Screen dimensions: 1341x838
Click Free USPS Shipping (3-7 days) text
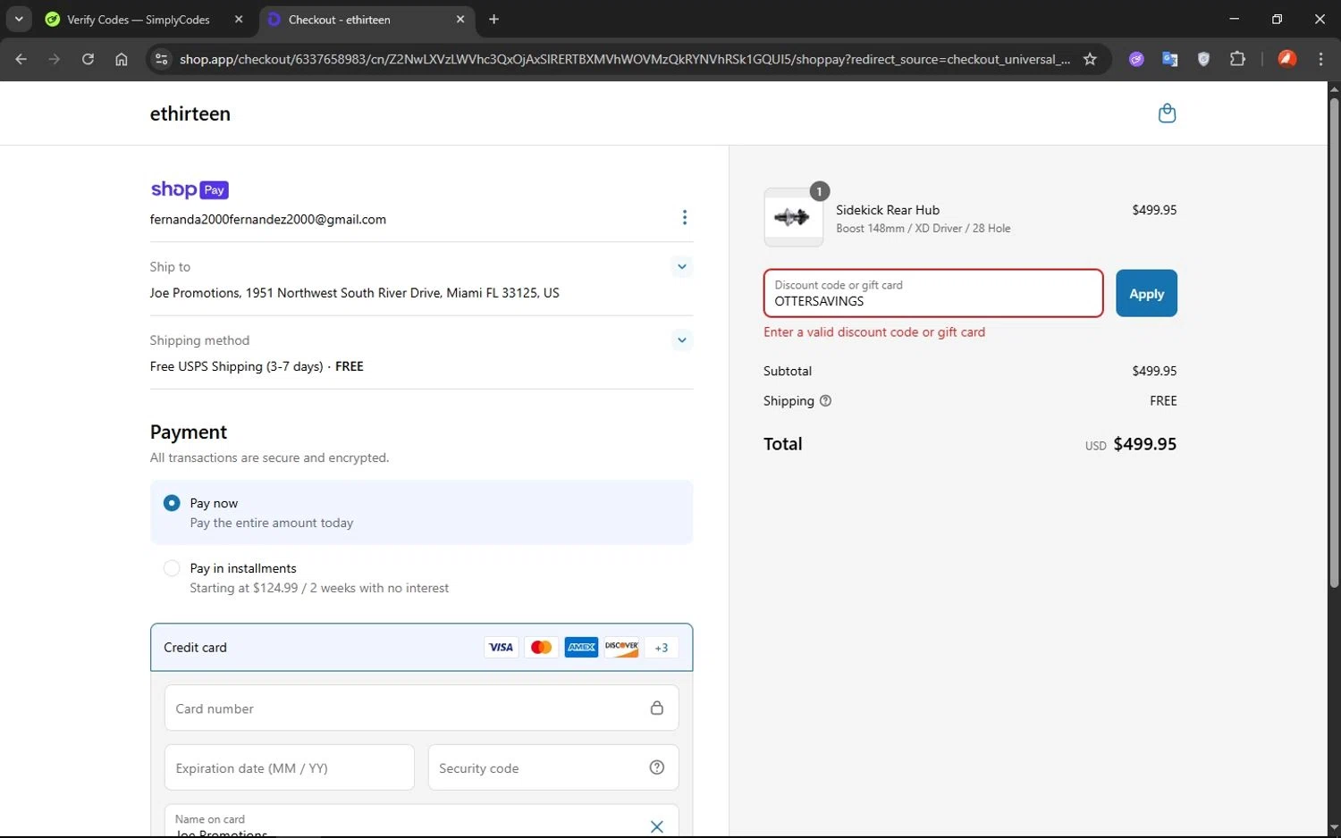(237, 366)
